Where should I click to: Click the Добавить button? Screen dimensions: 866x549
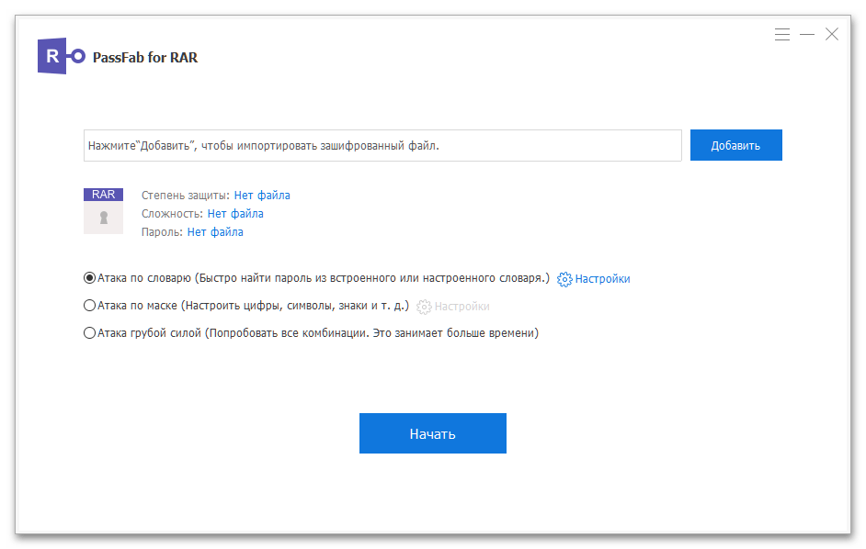735,145
